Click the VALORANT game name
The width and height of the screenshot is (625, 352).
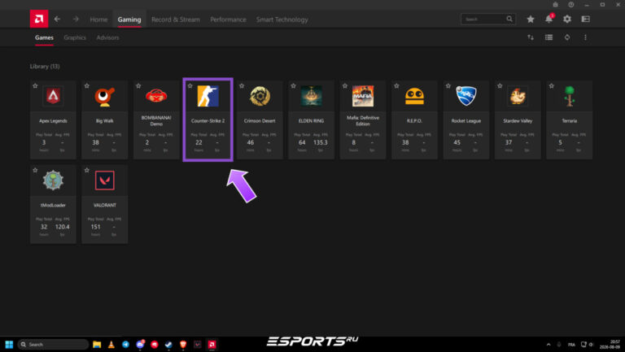105,205
